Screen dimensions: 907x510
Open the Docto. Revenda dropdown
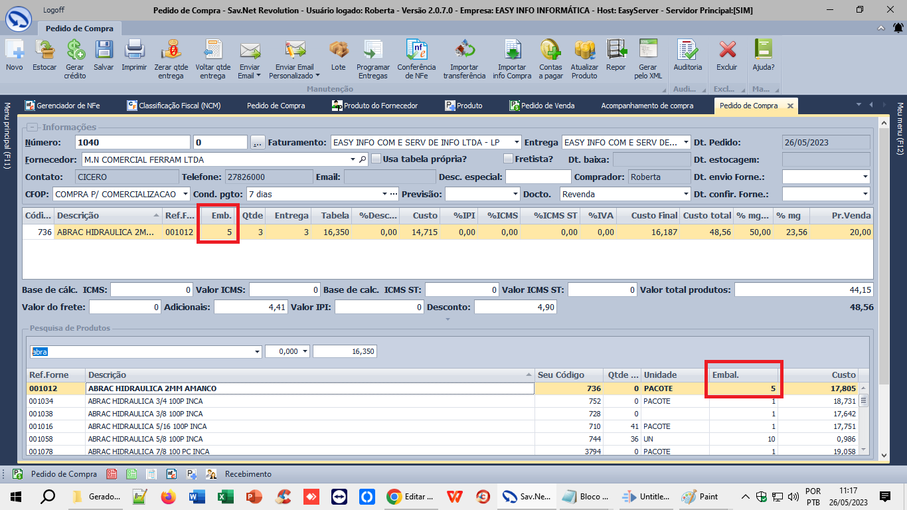click(686, 195)
